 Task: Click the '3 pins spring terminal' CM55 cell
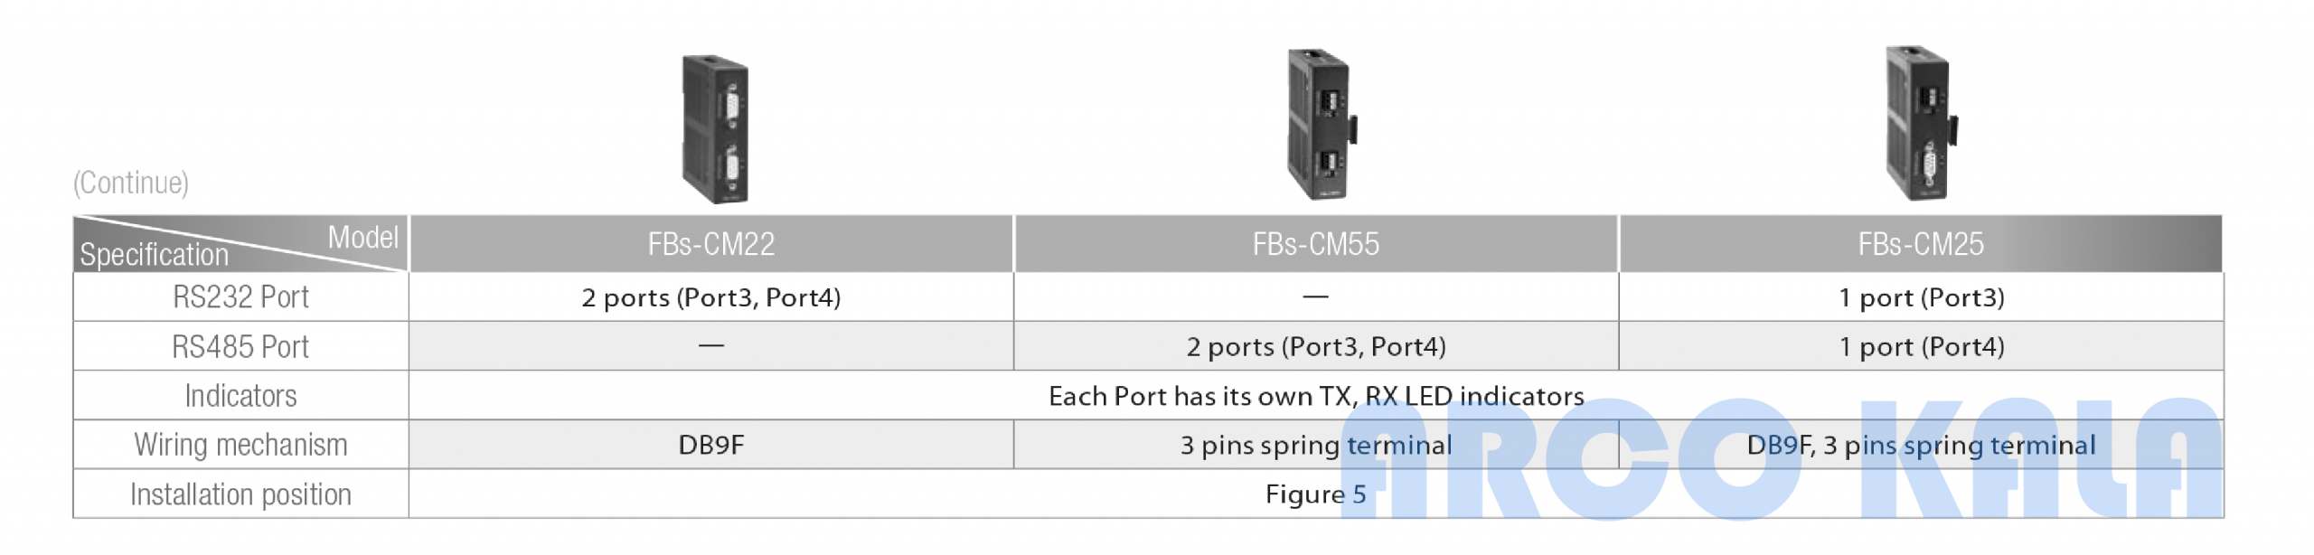click(x=1316, y=445)
